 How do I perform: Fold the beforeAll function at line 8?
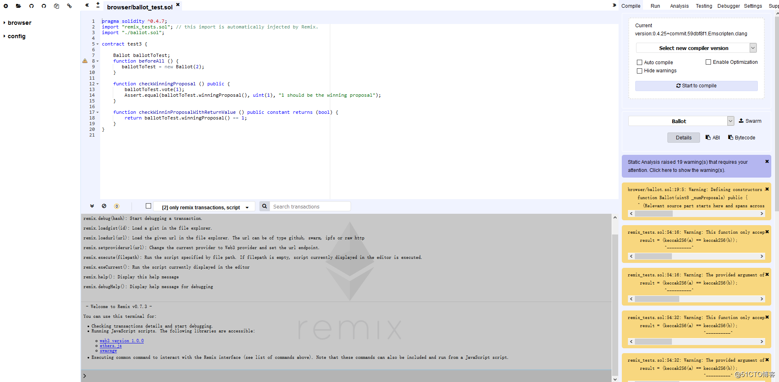point(98,61)
